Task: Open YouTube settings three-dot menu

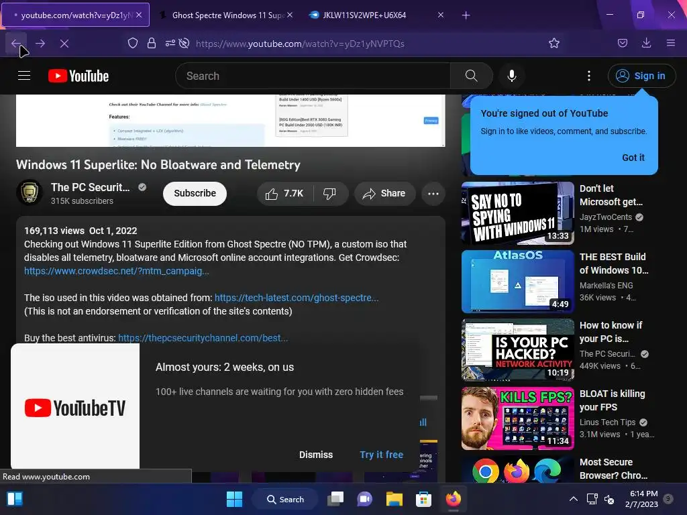Action: [589, 76]
